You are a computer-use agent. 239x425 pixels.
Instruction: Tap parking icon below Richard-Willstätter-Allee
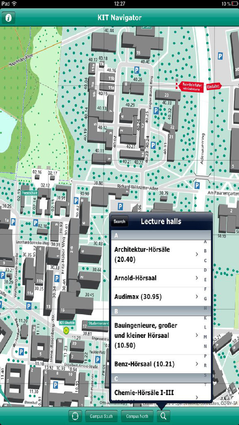pyautogui.click(x=120, y=207)
